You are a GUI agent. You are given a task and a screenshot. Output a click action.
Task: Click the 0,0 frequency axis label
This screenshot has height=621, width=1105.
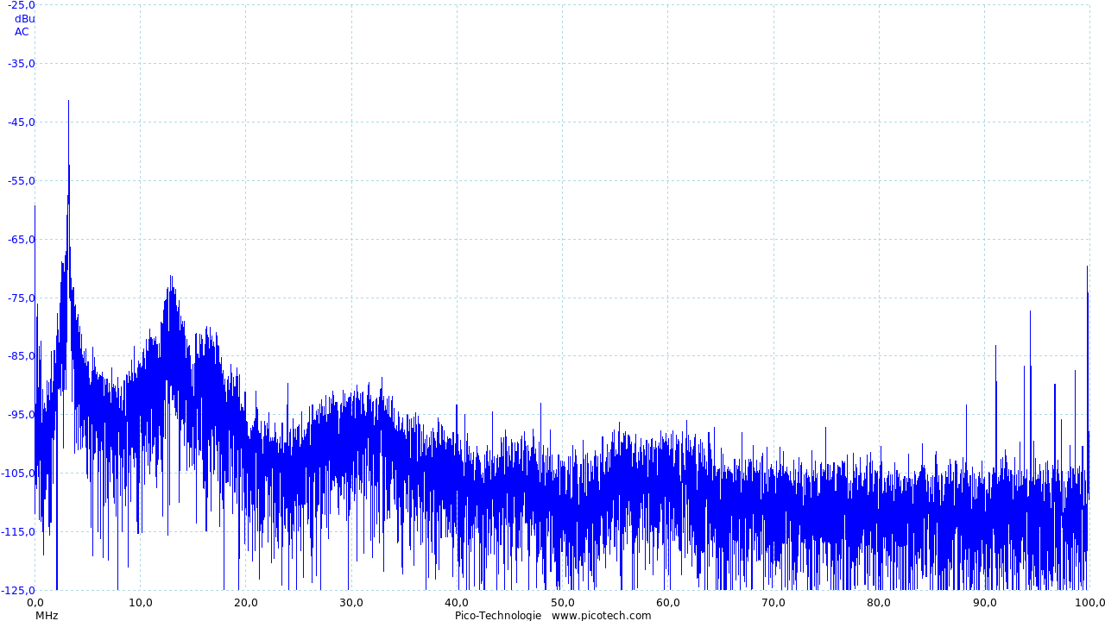point(35,602)
